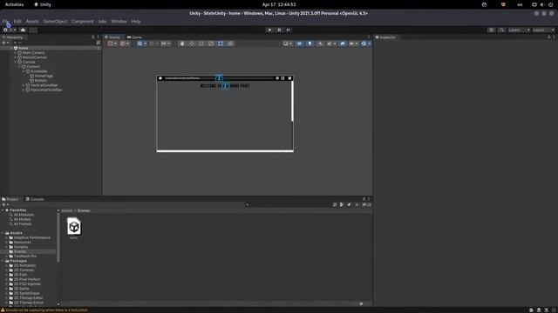
Task: Select the Rotate tool
Action: coord(201,43)
